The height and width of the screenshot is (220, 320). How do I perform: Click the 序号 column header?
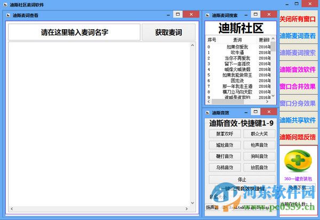click(212, 40)
